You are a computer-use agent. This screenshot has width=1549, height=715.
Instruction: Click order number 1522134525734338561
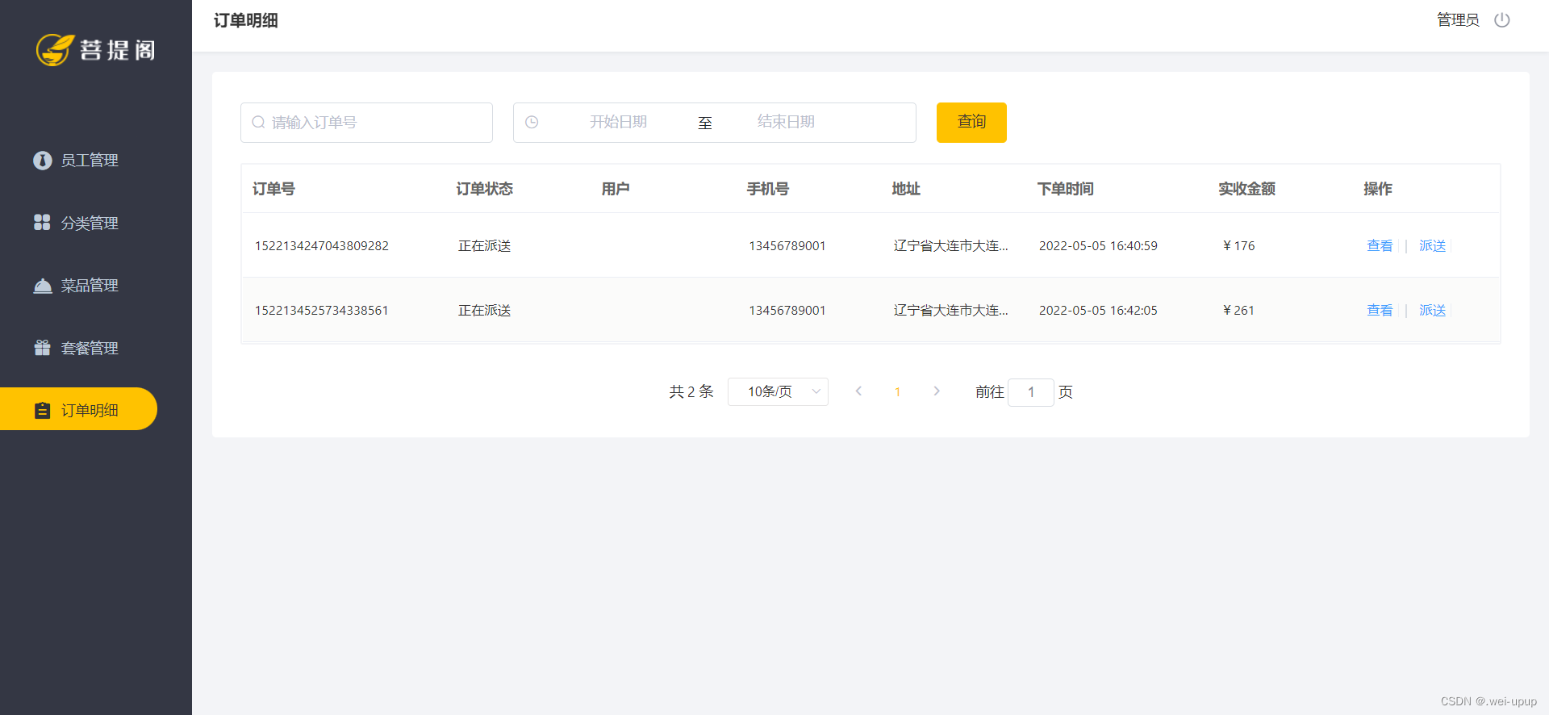pos(322,311)
